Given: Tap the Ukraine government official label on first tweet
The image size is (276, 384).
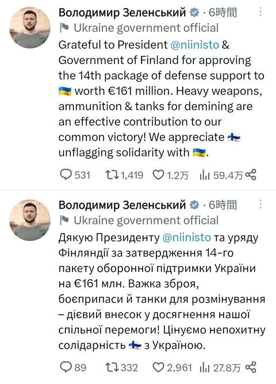Looking at the screenshot, I should pos(139,28).
